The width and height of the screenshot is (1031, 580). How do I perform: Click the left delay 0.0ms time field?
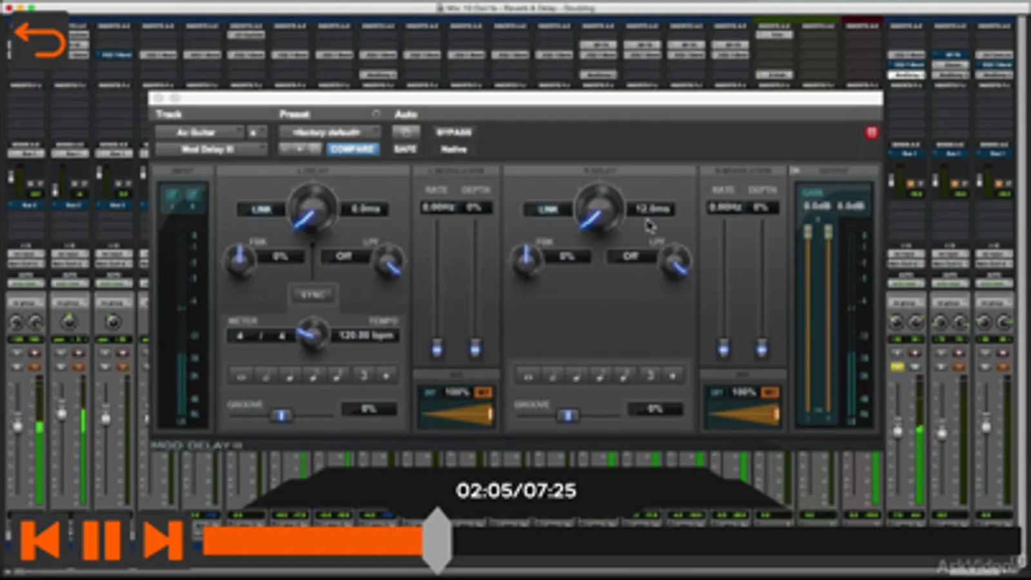point(365,209)
